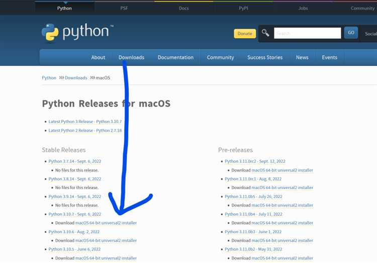The height and width of the screenshot is (263, 377).
Task: Click the Python breadcrumb link
Action: click(x=49, y=78)
